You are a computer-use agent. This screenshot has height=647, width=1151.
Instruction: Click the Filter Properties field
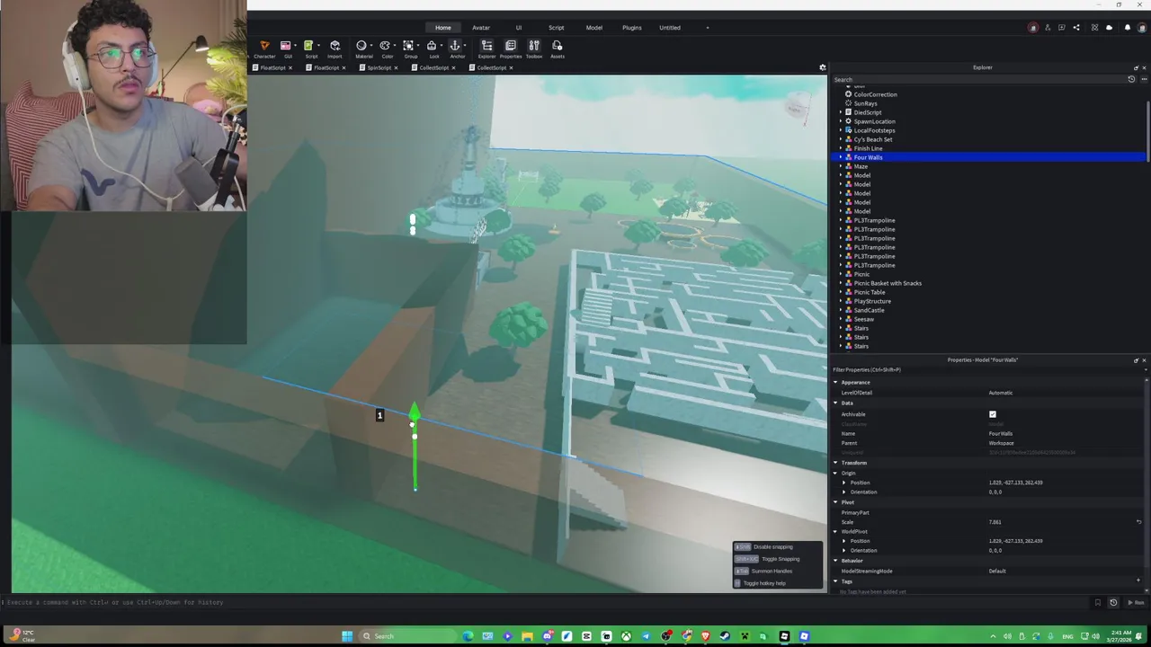987,369
